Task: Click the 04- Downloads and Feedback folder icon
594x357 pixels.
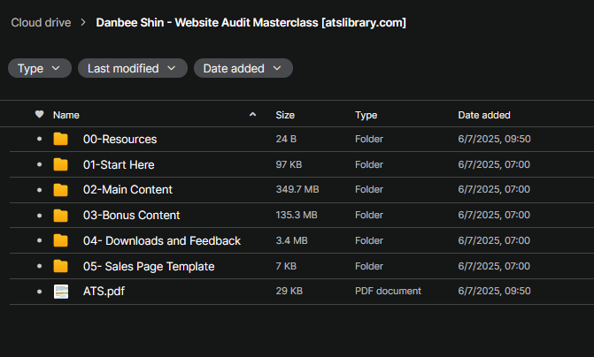Action: pyautogui.click(x=60, y=240)
